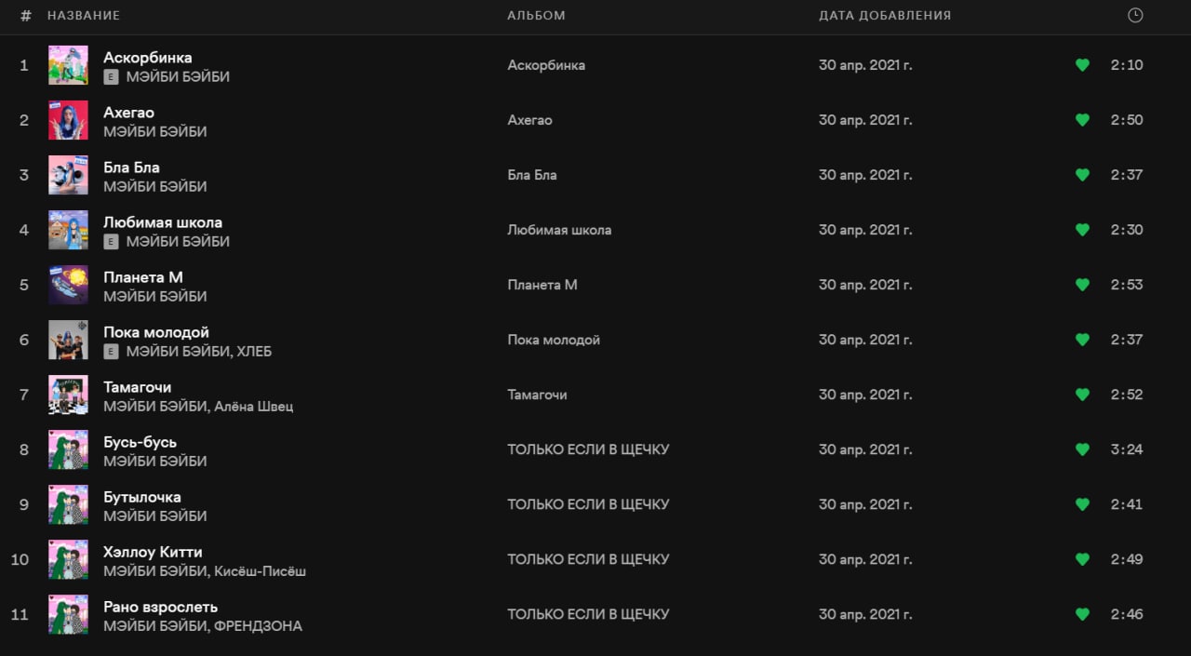The width and height of the screenshot is (1191, 656).
Task: Open artist МЭЙБИ БЭЙБИ under Ахегао
Action: click(155, 132)
